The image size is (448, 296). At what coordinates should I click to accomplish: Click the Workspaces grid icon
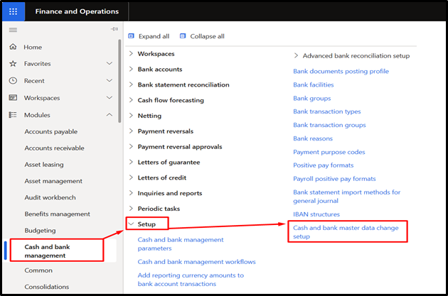(13, 98)
